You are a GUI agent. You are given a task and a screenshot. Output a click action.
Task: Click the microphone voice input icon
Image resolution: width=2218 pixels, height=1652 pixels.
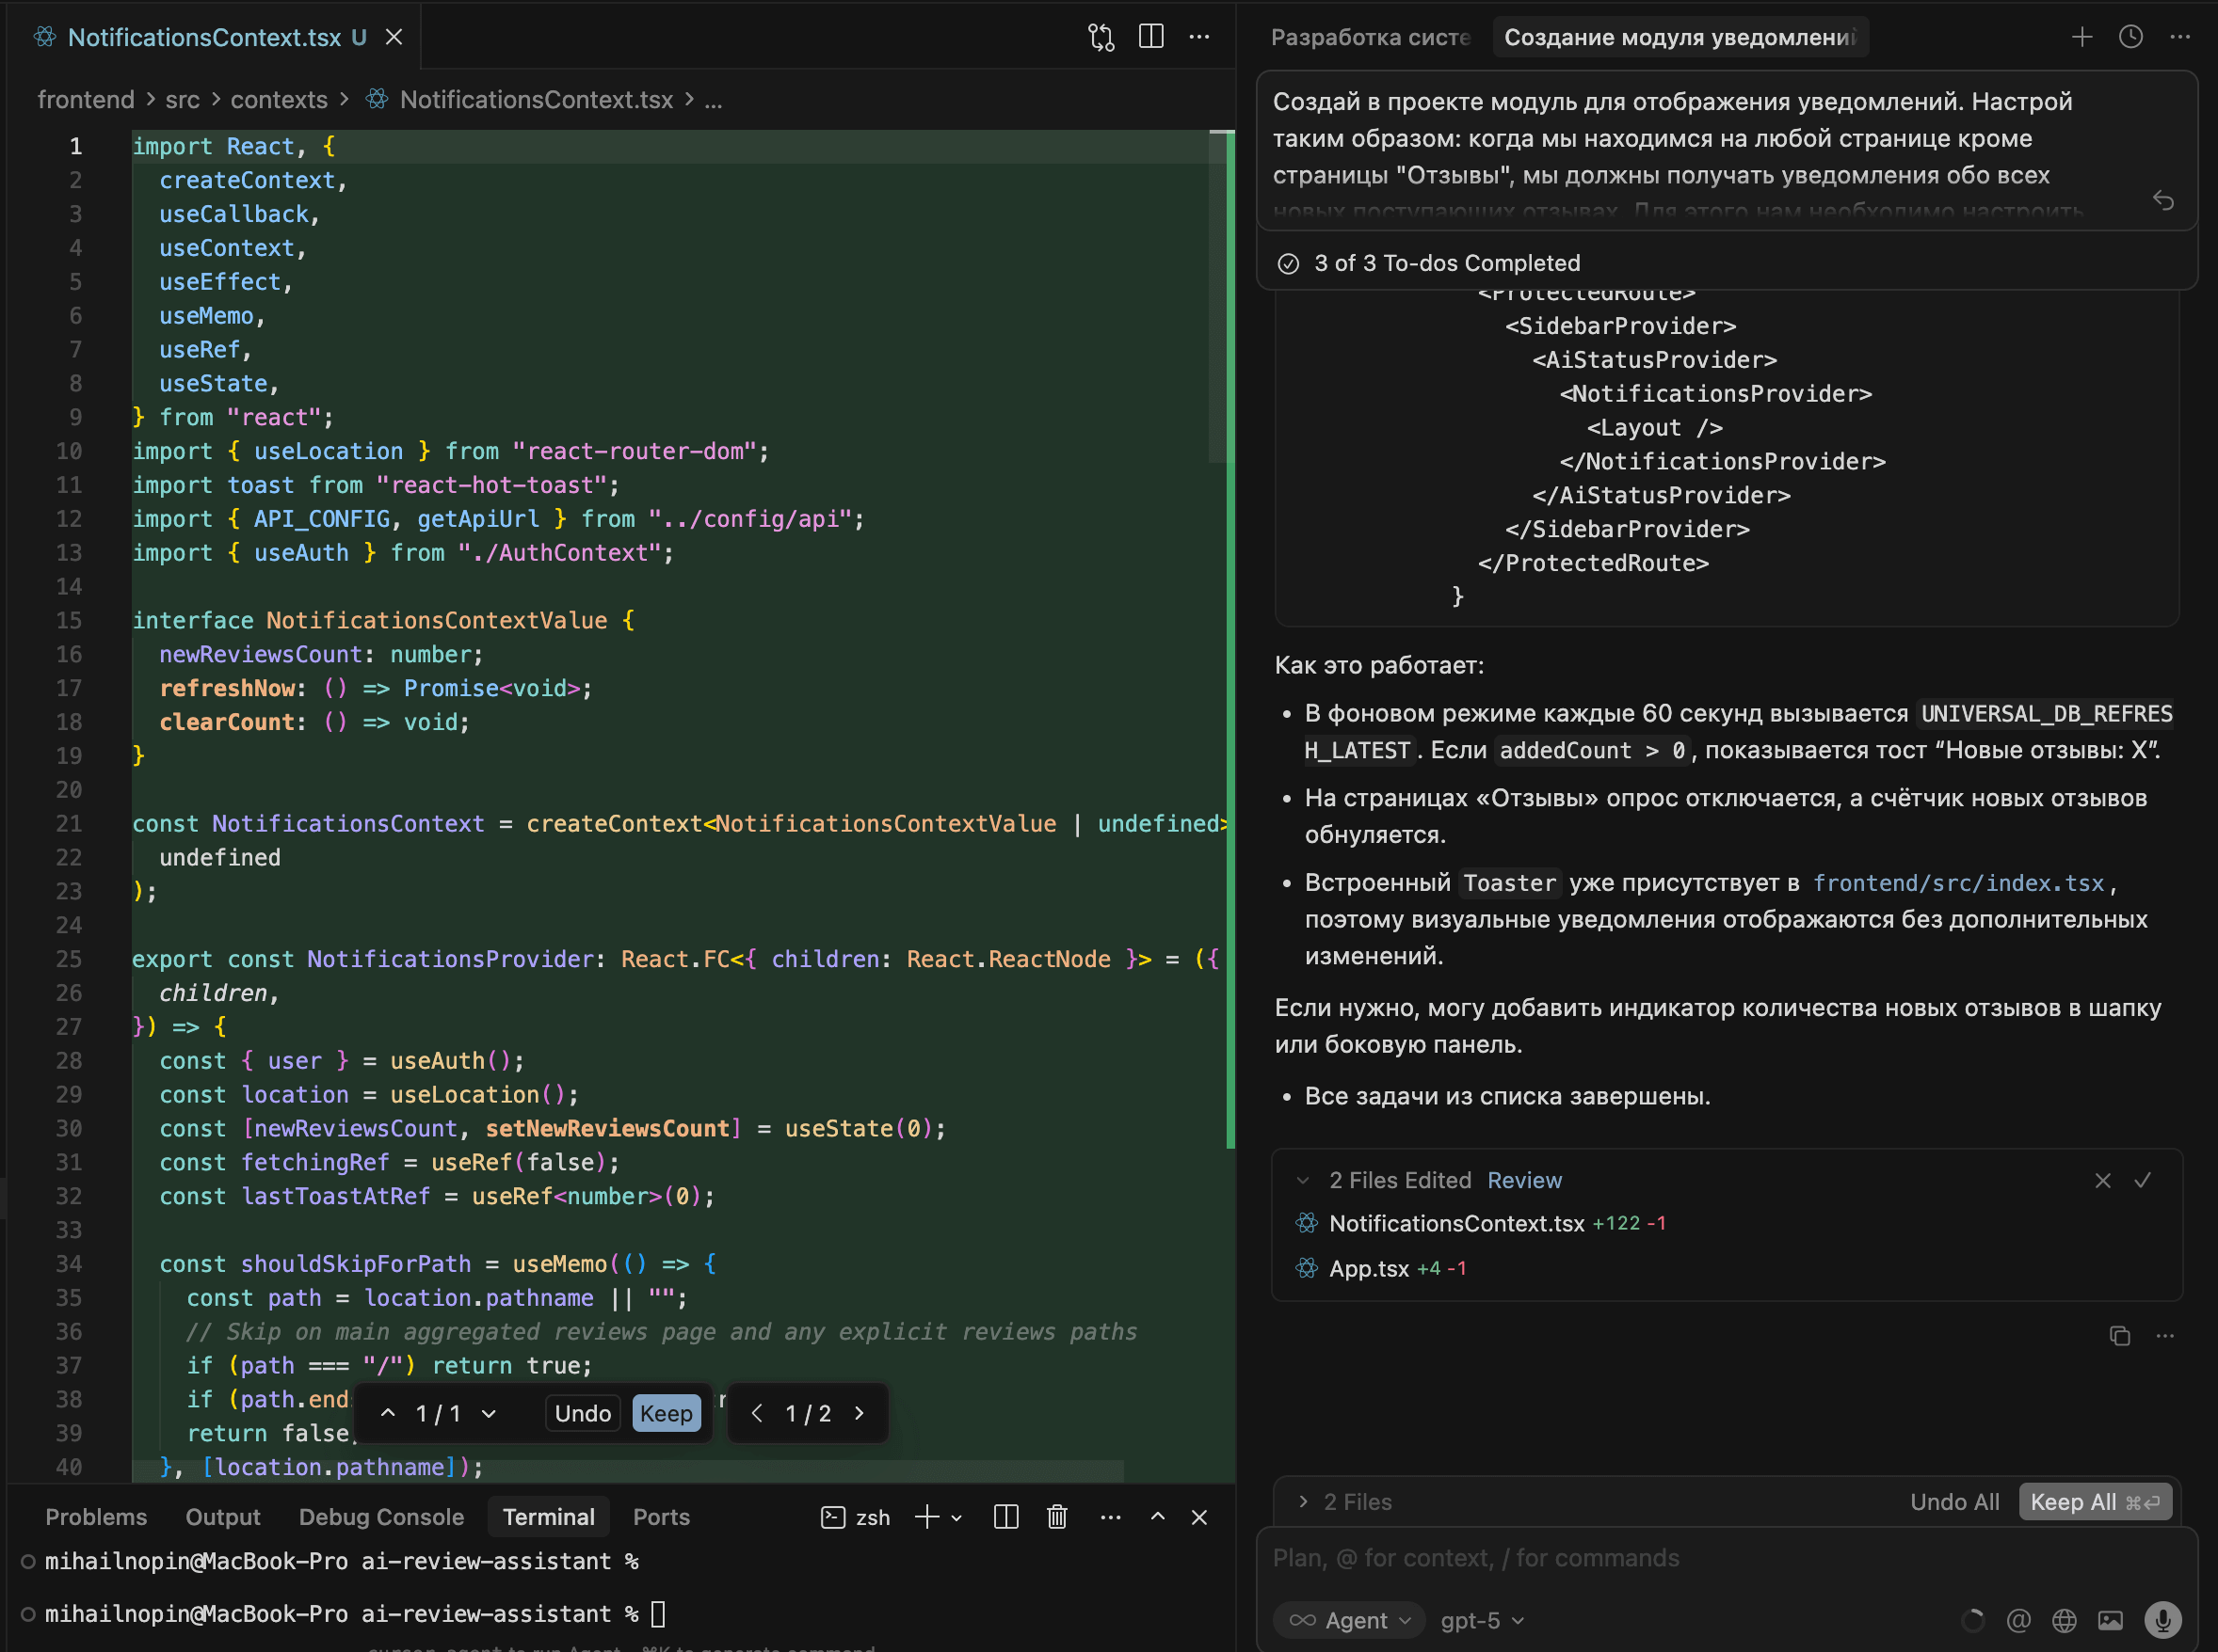(x=2162, y=1620)
